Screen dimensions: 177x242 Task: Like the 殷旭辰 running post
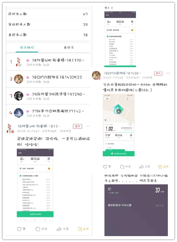(x=105, y=167)
